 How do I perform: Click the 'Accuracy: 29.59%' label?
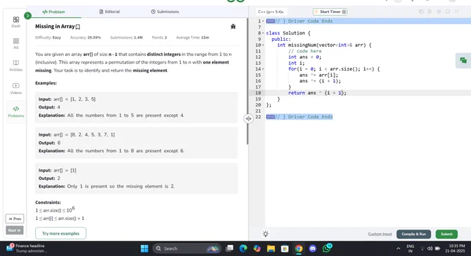pyautogui.click(x=85, y=37)
